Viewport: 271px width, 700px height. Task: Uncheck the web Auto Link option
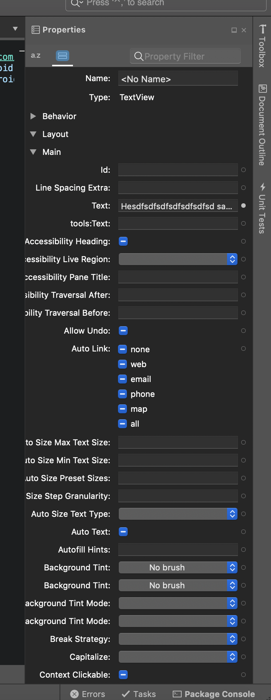tap(122, 364)
